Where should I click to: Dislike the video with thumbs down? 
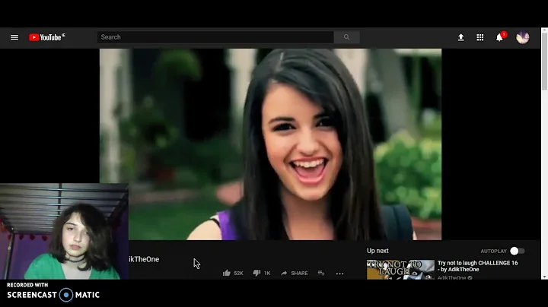[x=256, y=273]
